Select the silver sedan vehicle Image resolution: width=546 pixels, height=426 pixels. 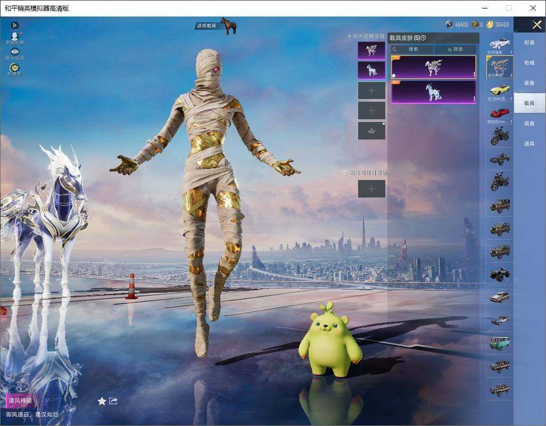(500, 297)
